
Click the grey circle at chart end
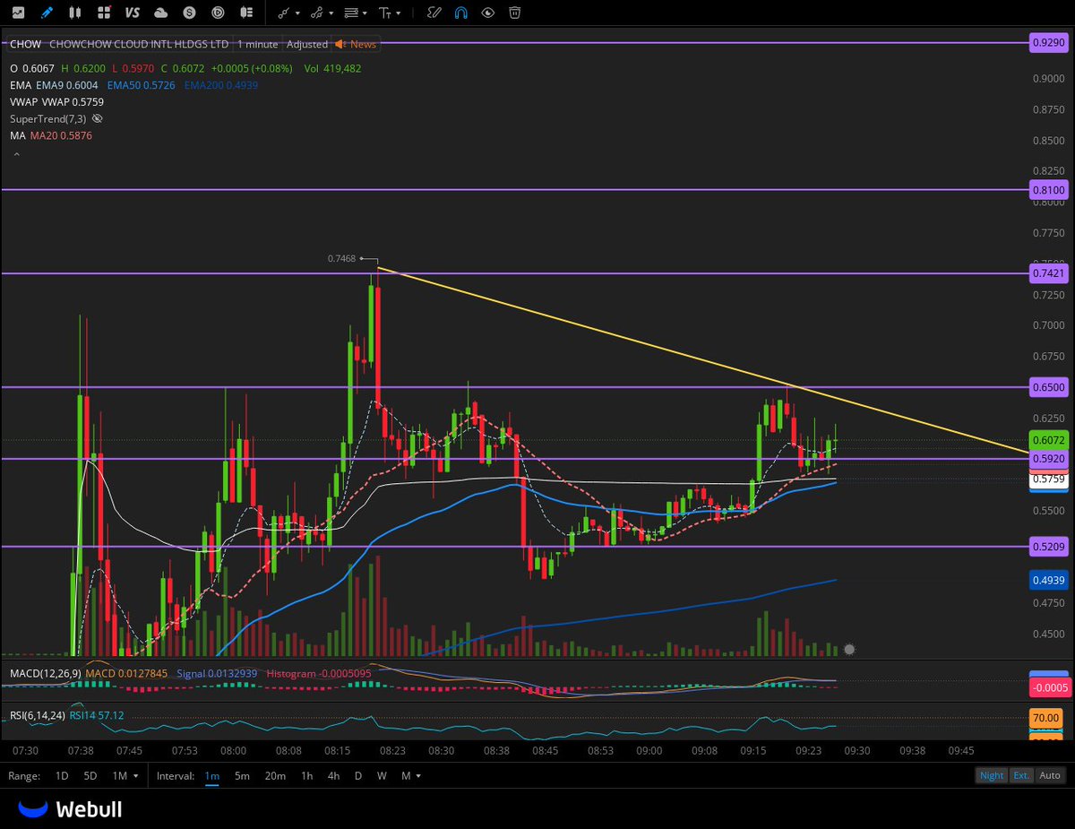(x=849, y=649)
